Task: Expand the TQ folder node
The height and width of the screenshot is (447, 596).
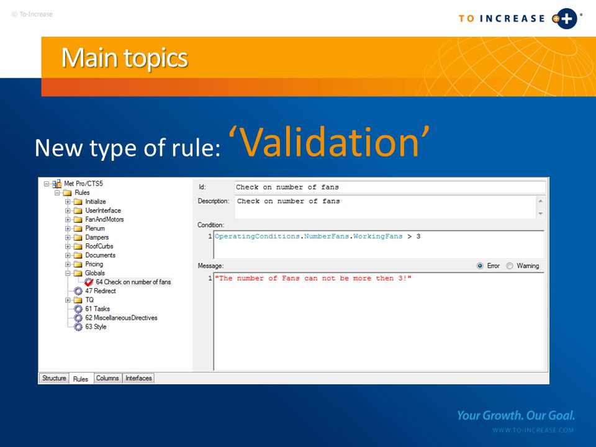Action: (x=68, y=300)
